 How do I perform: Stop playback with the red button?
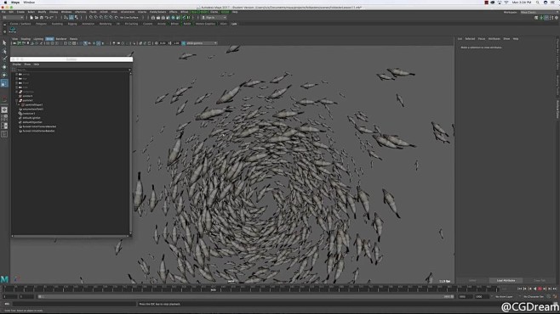(540, 289)
